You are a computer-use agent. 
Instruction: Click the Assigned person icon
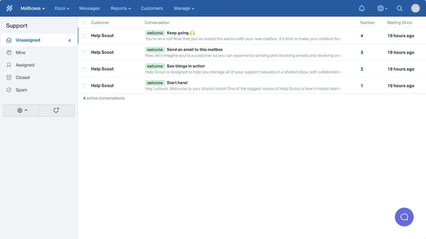pos(9,65)
